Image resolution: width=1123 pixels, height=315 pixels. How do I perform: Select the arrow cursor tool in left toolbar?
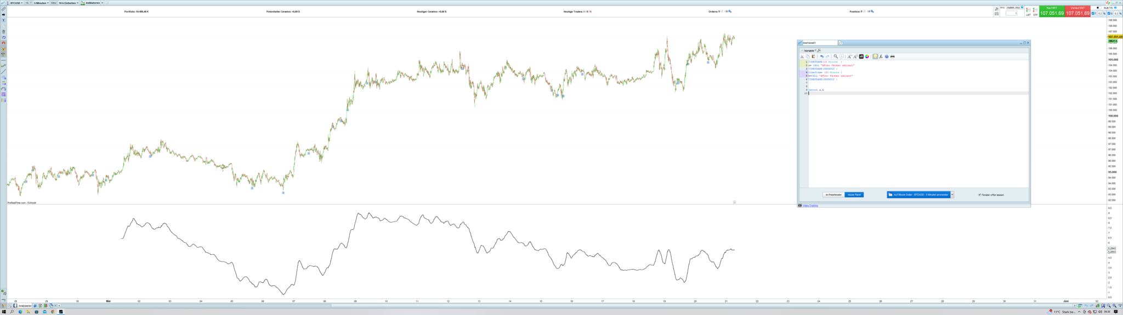pyautogui.click(x=3, y=15)
